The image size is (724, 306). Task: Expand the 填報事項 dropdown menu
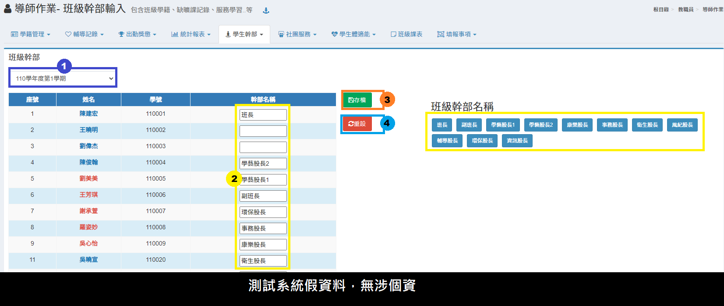point(457,34)
